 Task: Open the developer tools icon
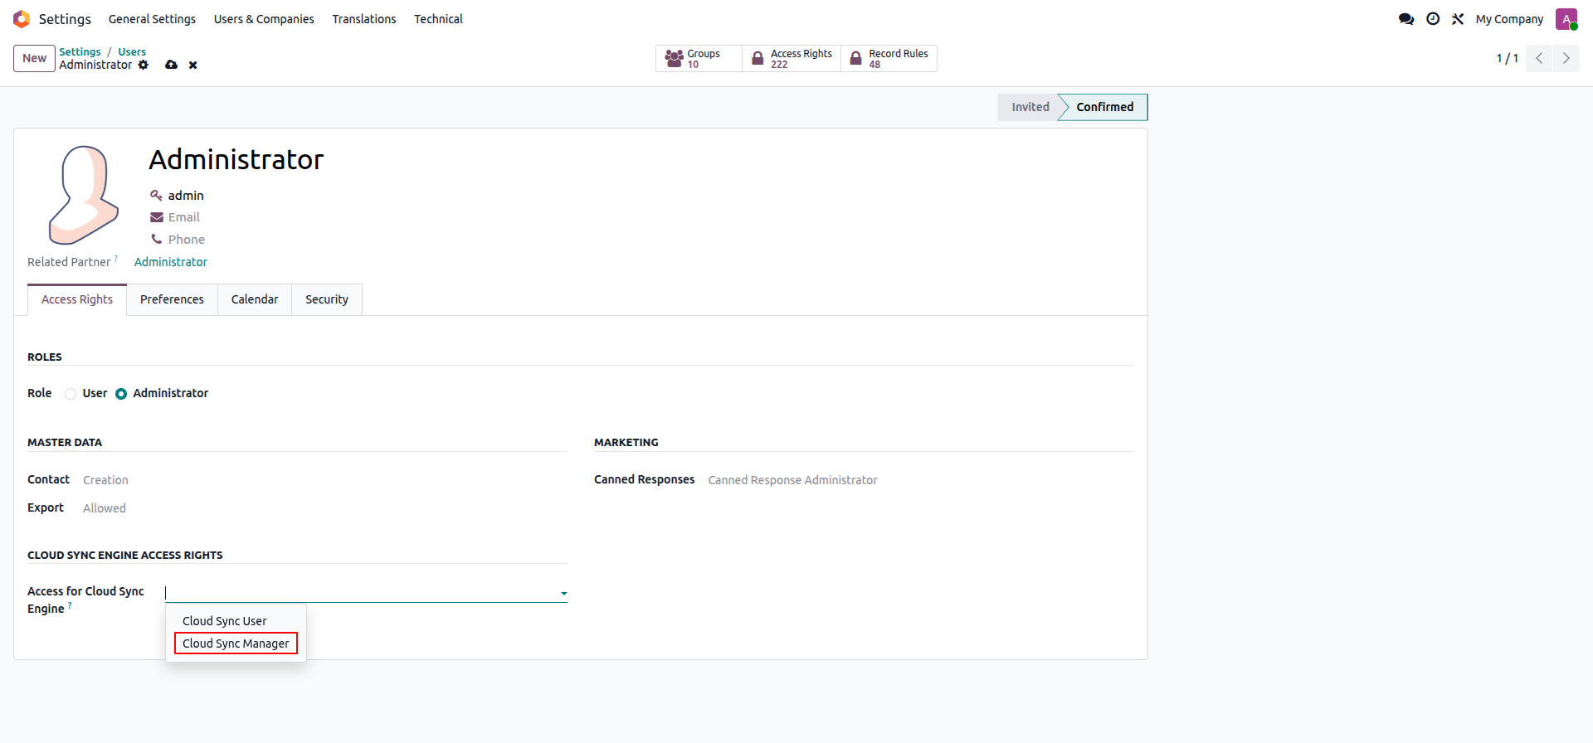point(1458,19)
